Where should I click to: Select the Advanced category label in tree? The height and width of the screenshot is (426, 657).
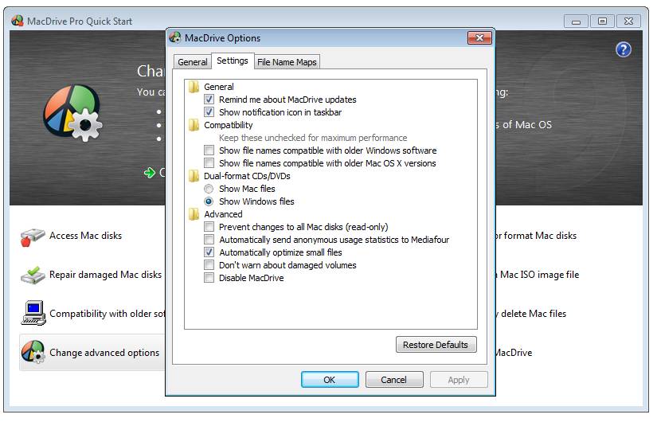223,214
